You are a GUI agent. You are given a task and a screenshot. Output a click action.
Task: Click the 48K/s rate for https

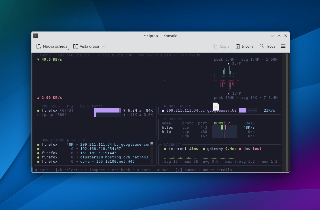249,127
